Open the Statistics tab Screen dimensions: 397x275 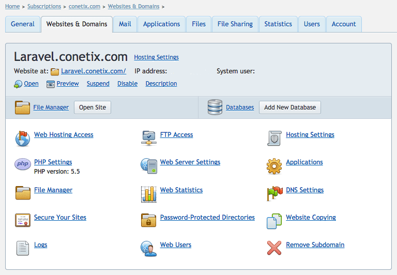[x=278, y=24]
